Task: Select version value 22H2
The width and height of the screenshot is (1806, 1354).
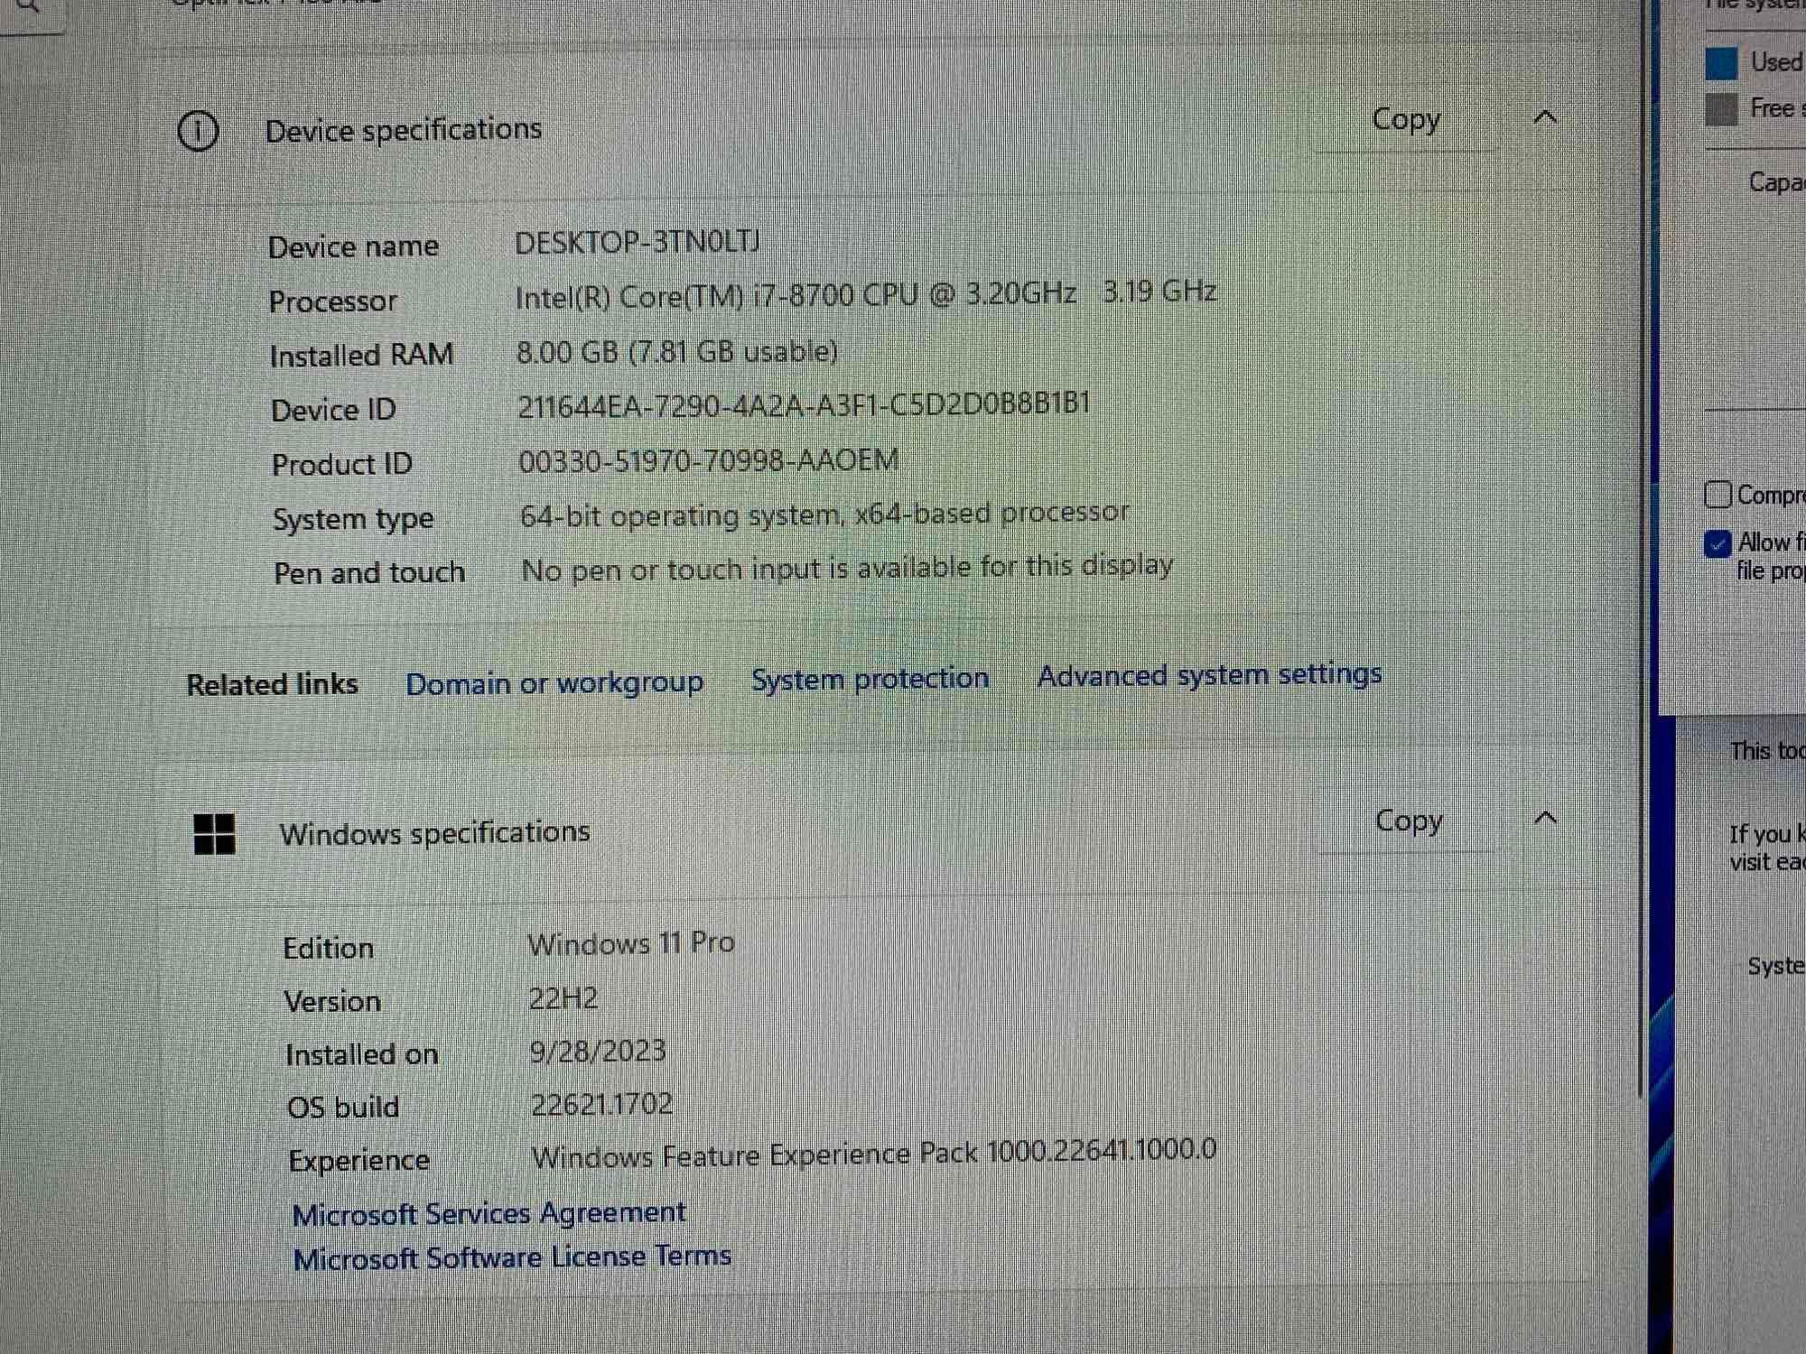Action: pyautogui.click(x=563, y=998)
